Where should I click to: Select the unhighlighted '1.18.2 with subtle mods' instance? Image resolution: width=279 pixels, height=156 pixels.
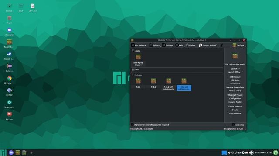pyautogui.click(x=169, y=84)
